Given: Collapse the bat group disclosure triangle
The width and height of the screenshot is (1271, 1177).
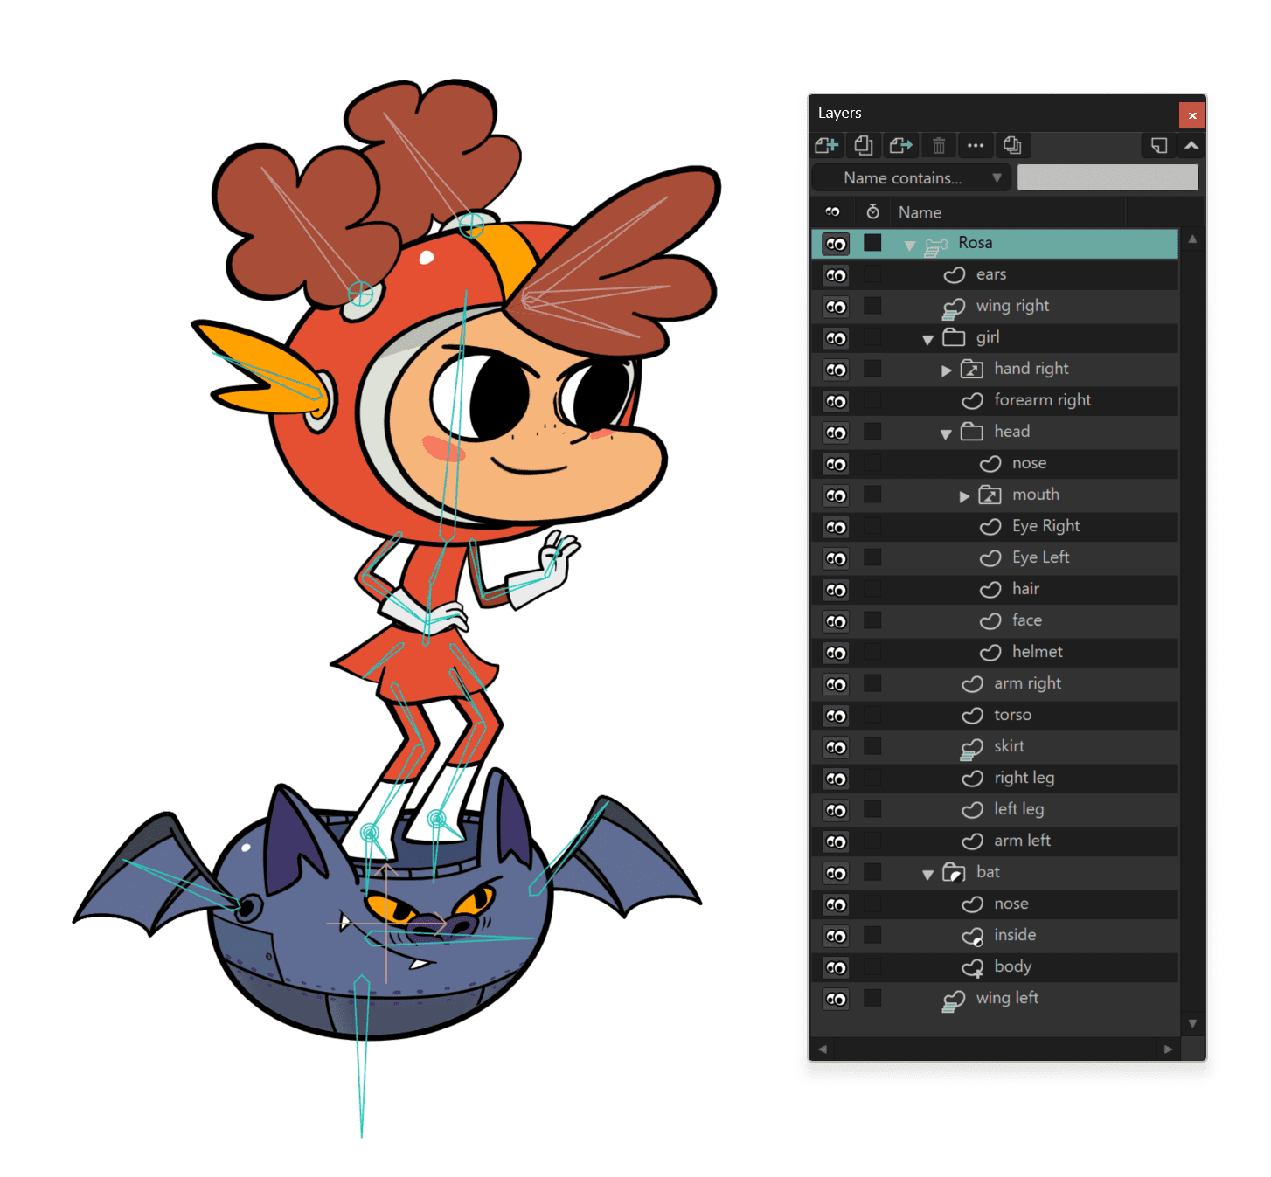Looking at the screenshot, I should pyautogui.click(x=927, y=873).
